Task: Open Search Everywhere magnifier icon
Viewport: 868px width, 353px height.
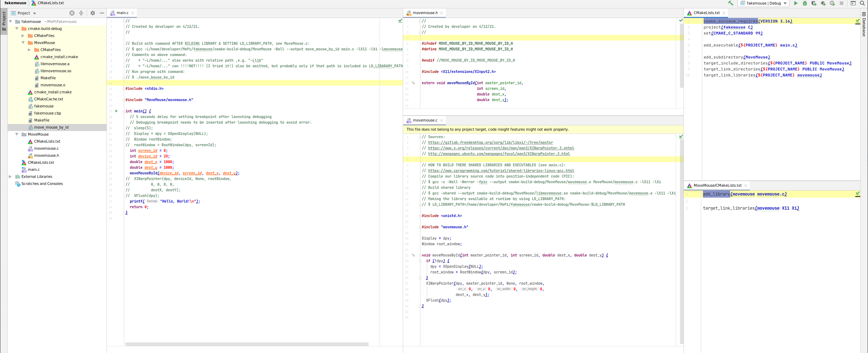Action: click(862, 3)
